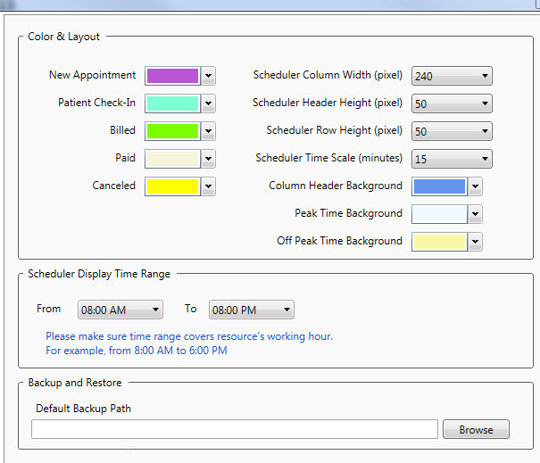Click the beige Paid color swatch
This screenshot has height=463, width=540.
click(x=172, y=159)
